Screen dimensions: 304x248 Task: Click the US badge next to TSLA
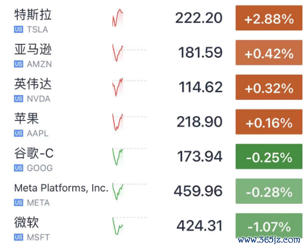19,30
